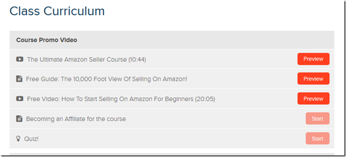Click the (10:44) duration on the Seller Course row
Image resolution: width=346 pixels, height=157 pixels.
137,59
